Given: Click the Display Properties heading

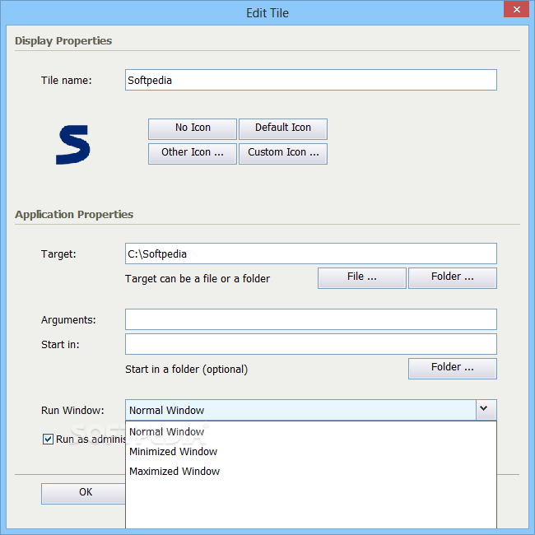Looking at the screenshot, I should point(63,41).
